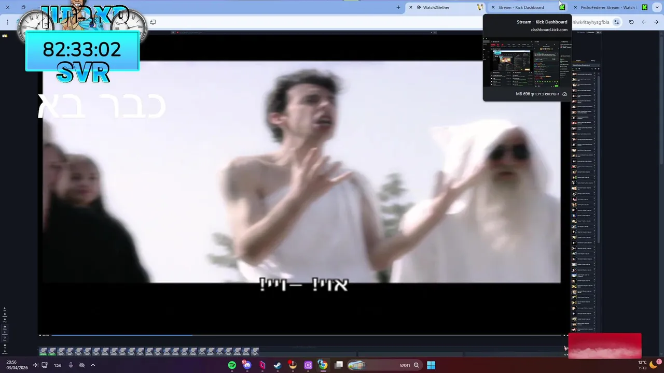The width and height of the screenshot is (664, 373).
Task: Open the task view icon in taskbar
Action: coord(339,365)
